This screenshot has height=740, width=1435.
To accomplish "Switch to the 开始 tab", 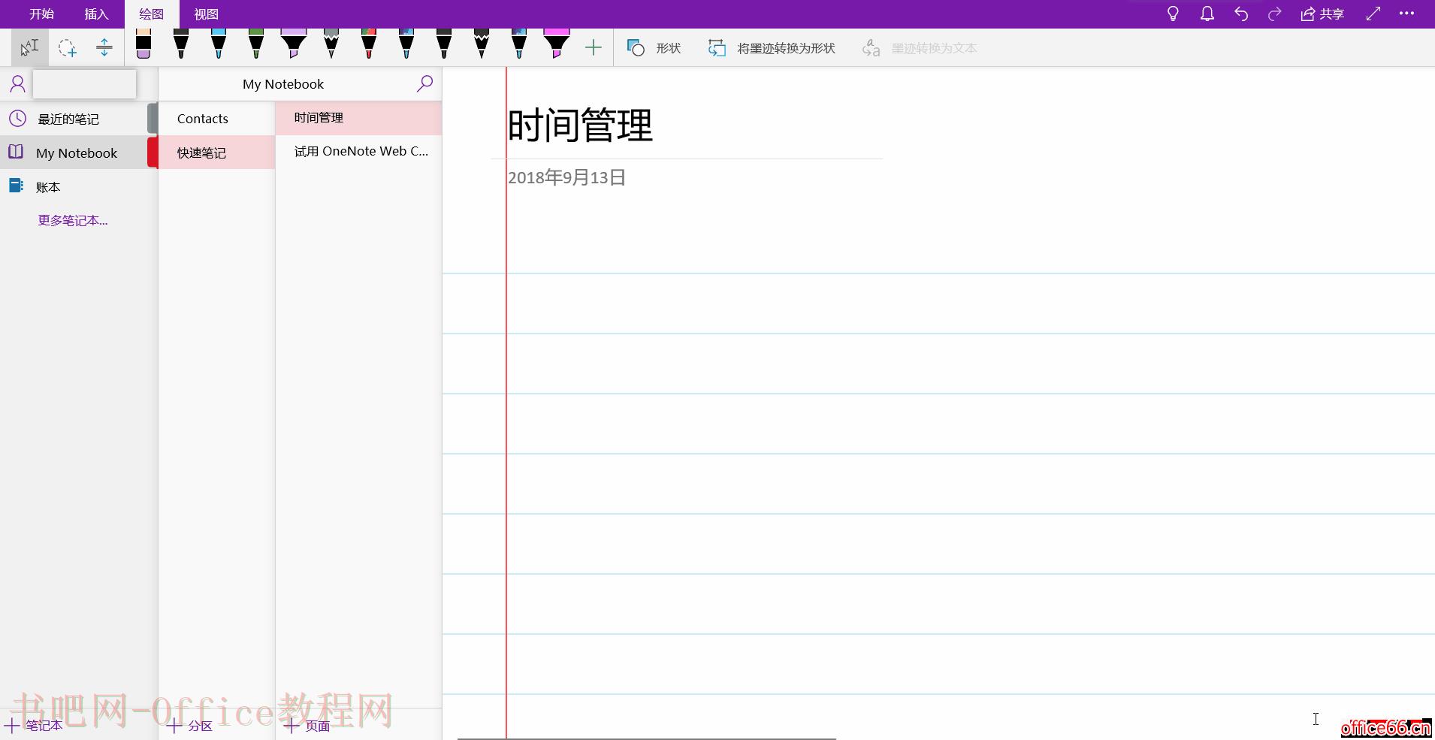I will coord(42,14).
